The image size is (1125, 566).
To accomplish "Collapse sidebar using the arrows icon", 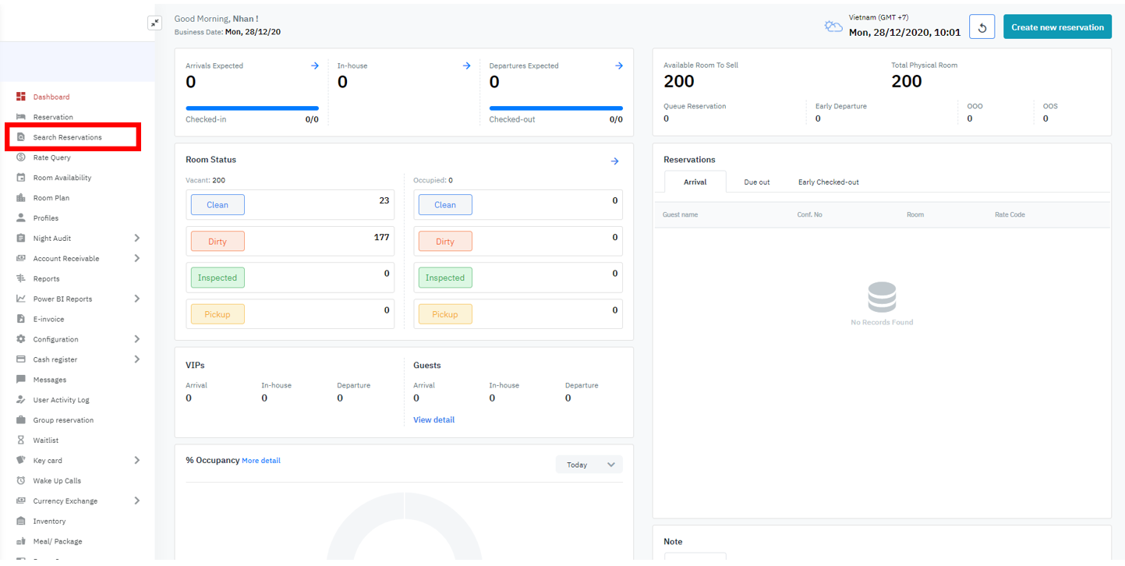I will pyautogui.click(x=154, y=23).
